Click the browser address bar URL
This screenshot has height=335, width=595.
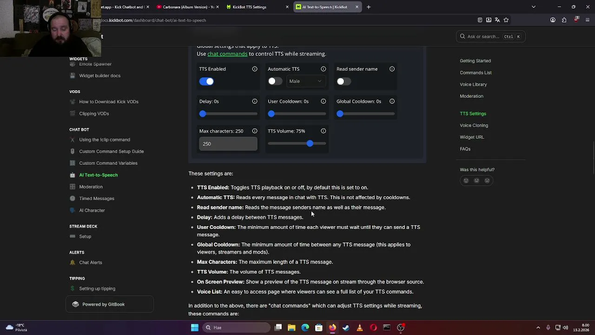[153, 20]
